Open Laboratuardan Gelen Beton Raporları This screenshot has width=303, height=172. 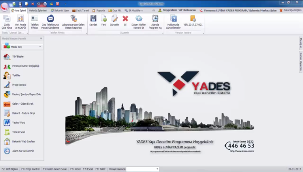(x=73, y=21)
